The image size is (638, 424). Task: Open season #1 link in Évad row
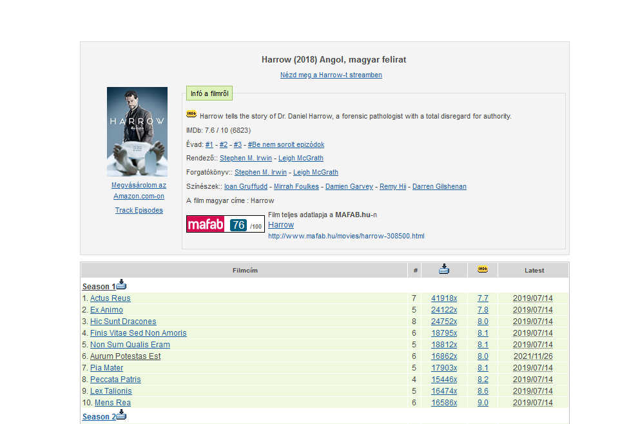(209, 144)
